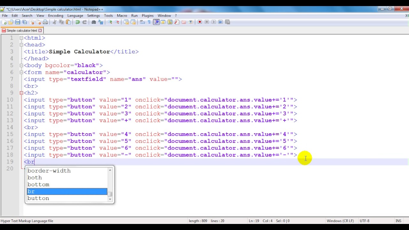The height and width of the screenshot is (230, 409).
Task: Click autocomplete list scroll up arrow
Action: tap(110, 170)
